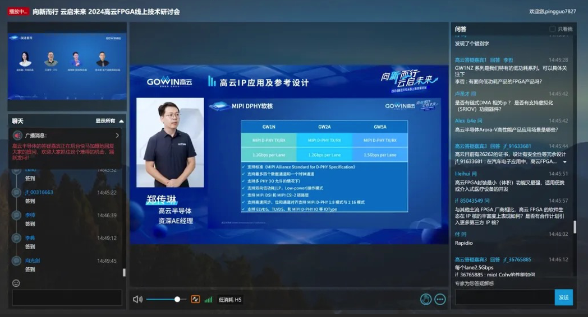Open the 显示所有 chat filter dropdown

click(109, 121)
